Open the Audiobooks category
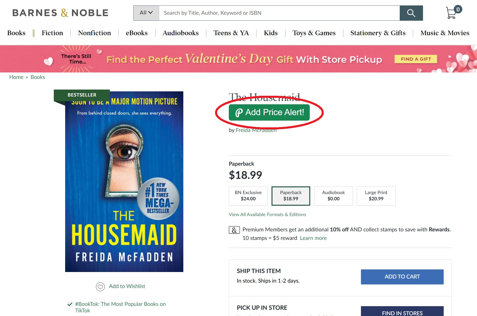Image resolution: width=477 pixels, height=316 pixels. click(x=180, y=33)
